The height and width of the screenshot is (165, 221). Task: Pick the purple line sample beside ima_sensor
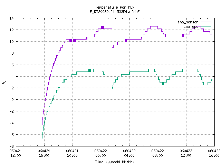point(205,22)
